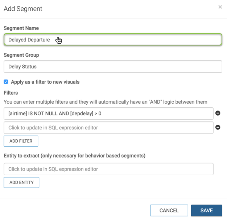
Task: Click the empty second filter expression field
Action: click(x=108, y=128)
